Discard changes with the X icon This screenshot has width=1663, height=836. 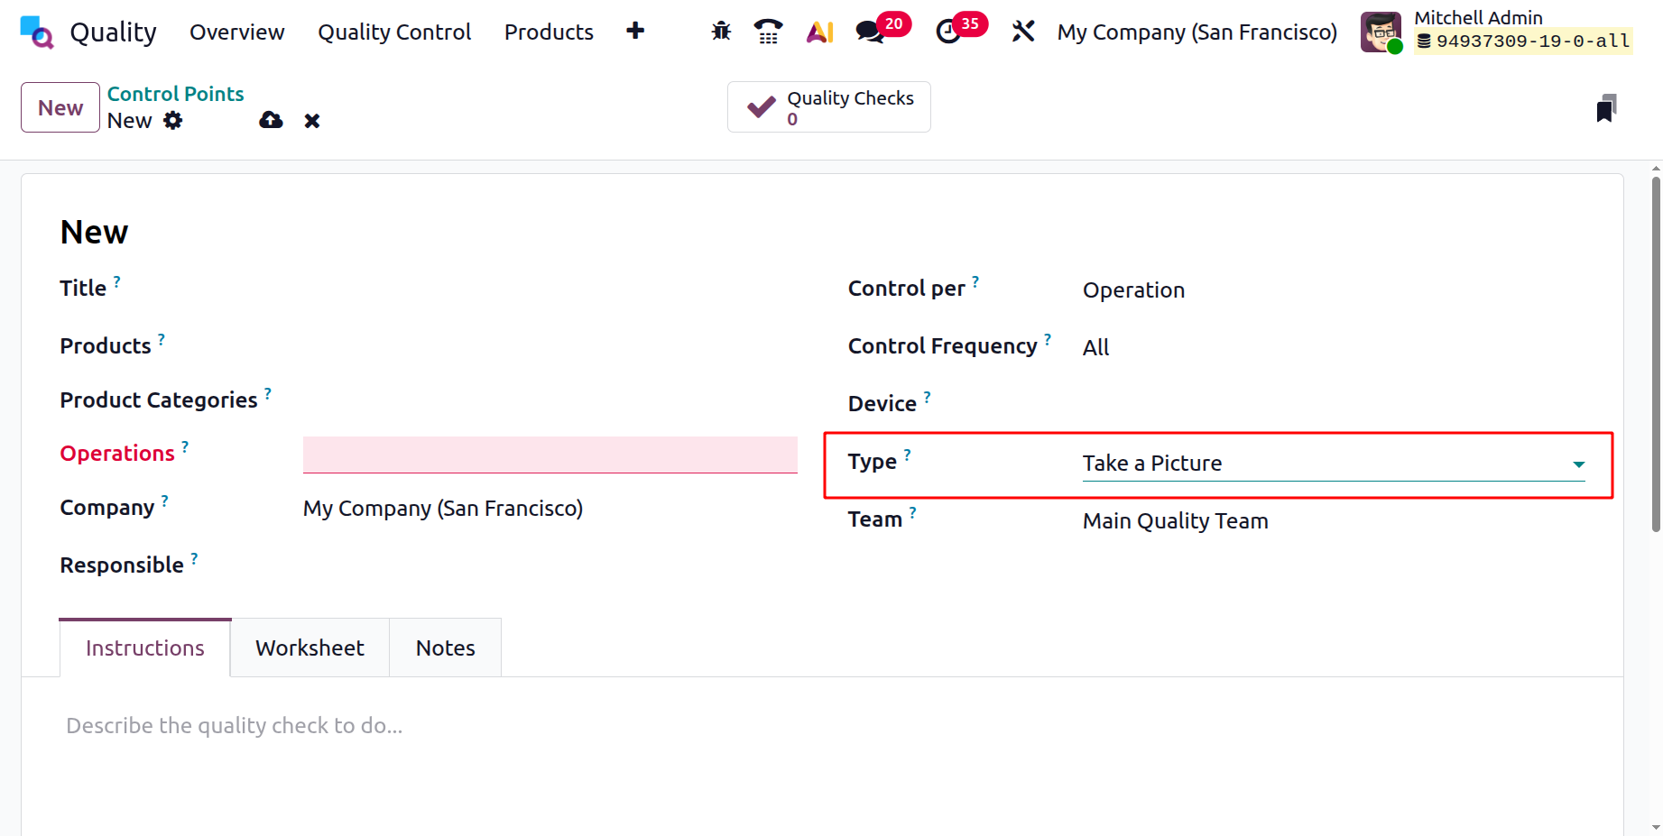tap(312, 121)
